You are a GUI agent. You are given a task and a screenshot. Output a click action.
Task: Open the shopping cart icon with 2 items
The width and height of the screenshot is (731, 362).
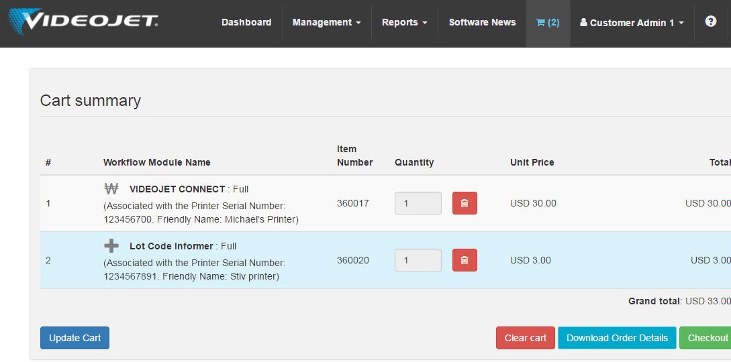pyautogui.click(x=548, y=22)
